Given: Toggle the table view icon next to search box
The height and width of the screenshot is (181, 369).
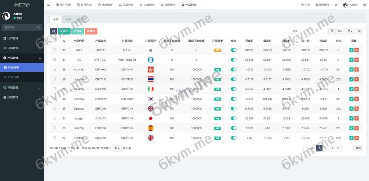Looking at the screenshot, I should coord(332,31).
